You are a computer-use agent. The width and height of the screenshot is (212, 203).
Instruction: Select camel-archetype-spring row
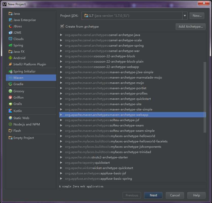(133, 46)
